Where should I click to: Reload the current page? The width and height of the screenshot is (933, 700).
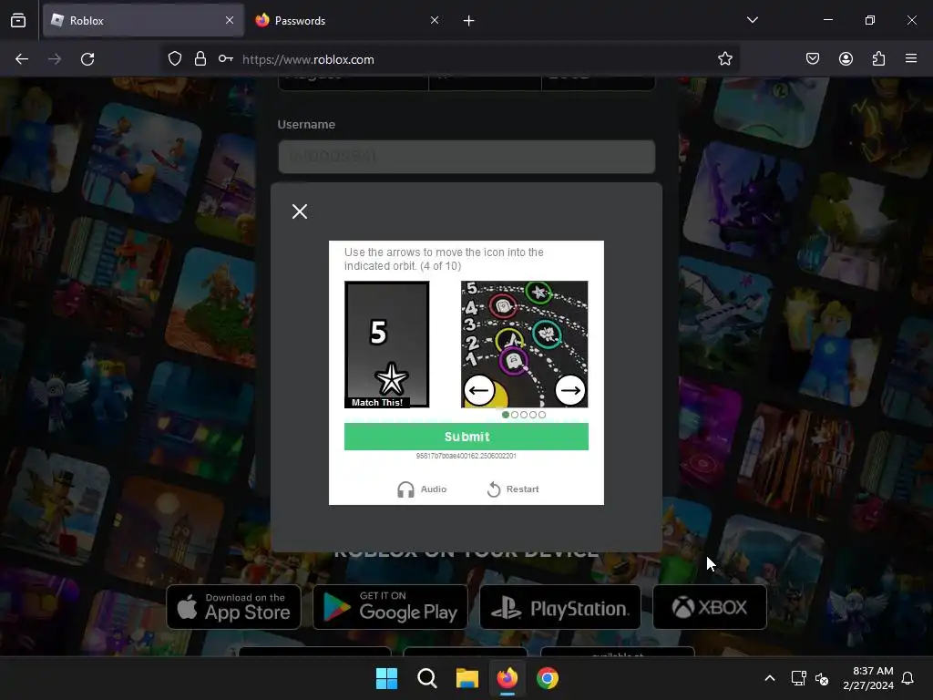(87, 59)
